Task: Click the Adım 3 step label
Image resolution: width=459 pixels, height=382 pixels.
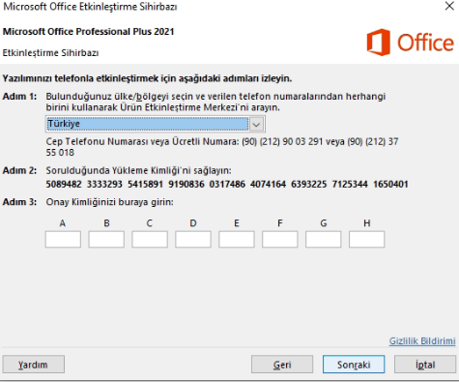Action: click(19, 202)
